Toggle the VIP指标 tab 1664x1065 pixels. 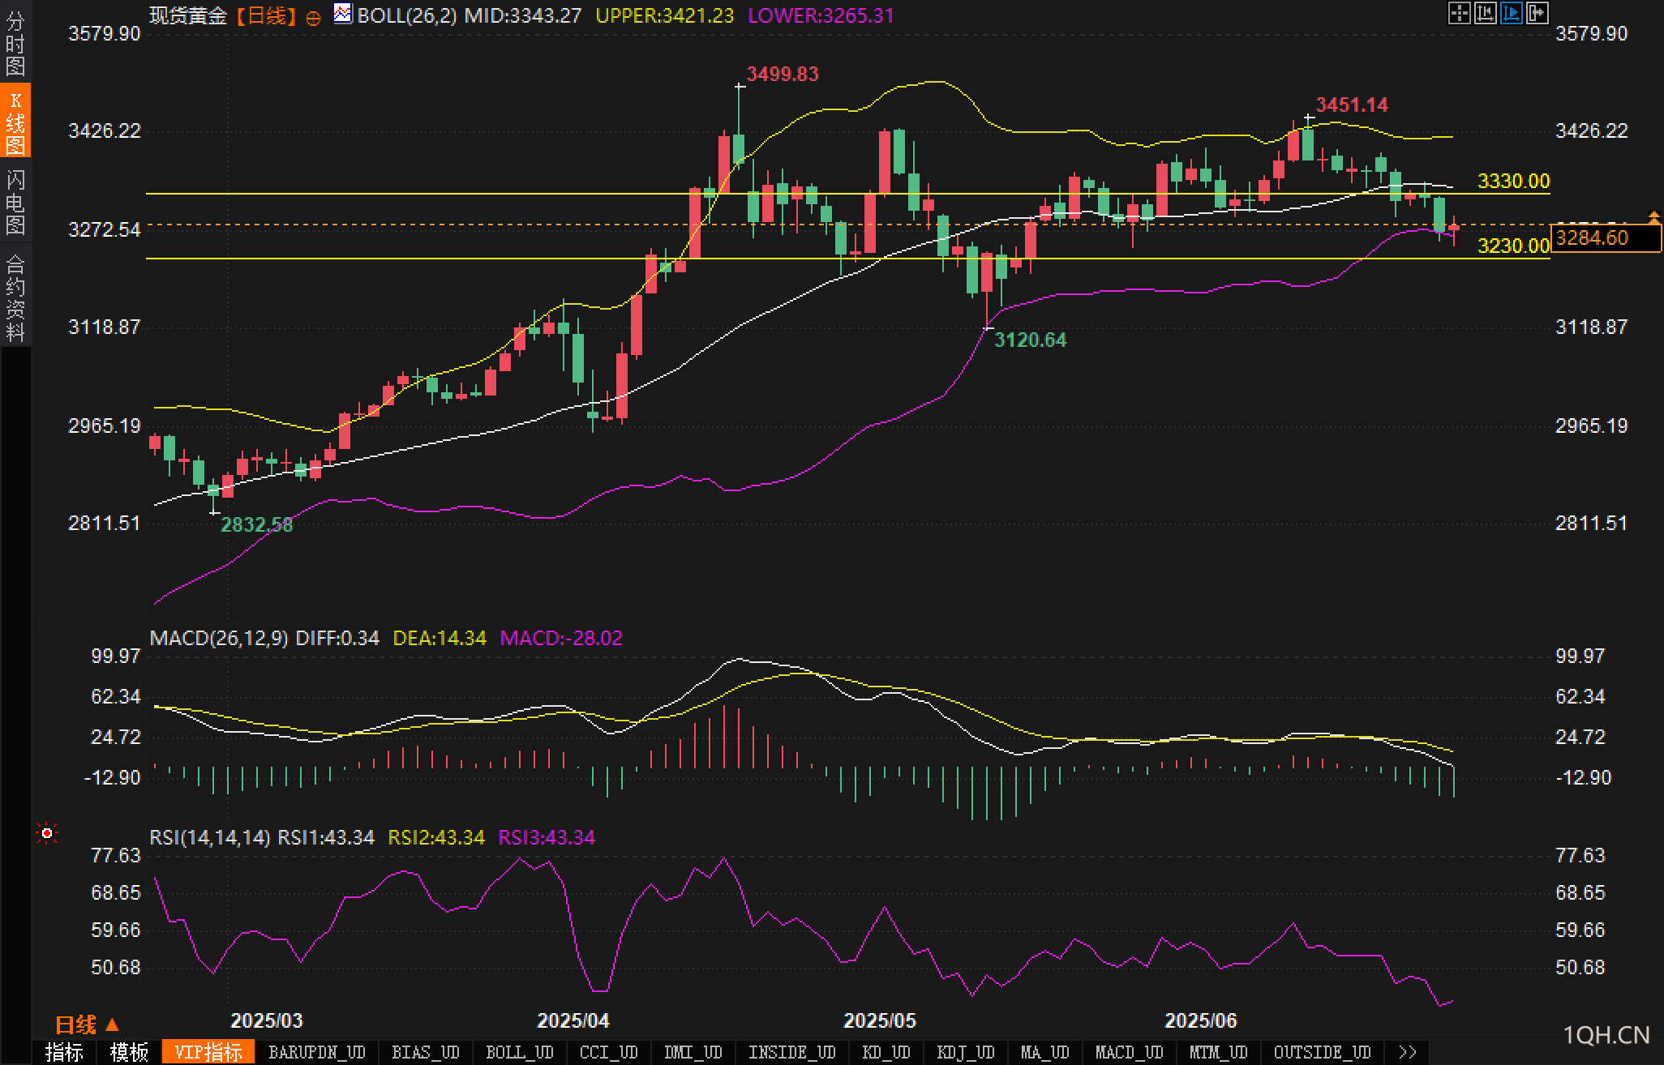pyautogui.click(x=208, y=1052)
